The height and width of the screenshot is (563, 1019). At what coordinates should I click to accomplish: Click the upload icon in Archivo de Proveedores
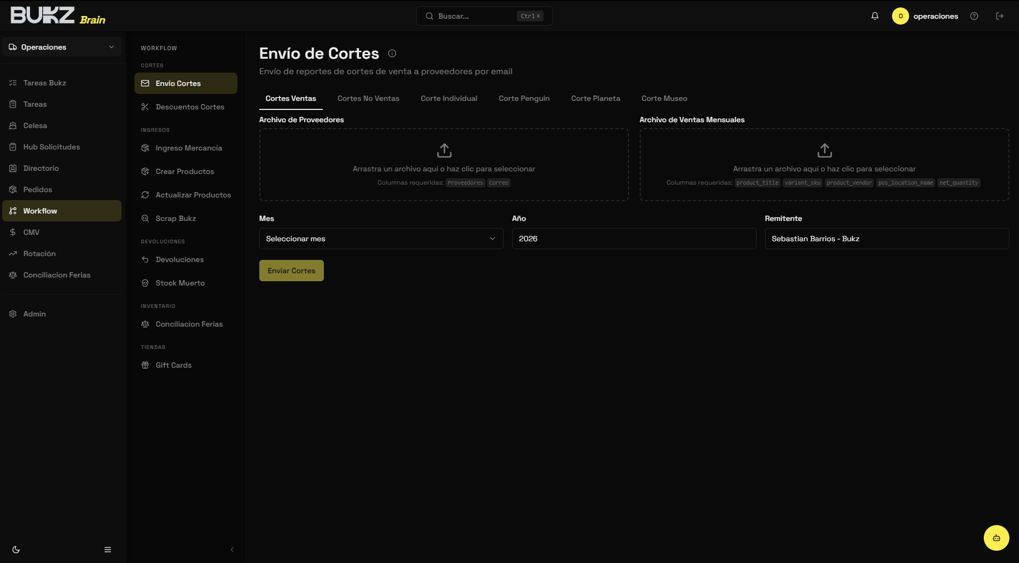pyautogui.click(x=444, y=150)
